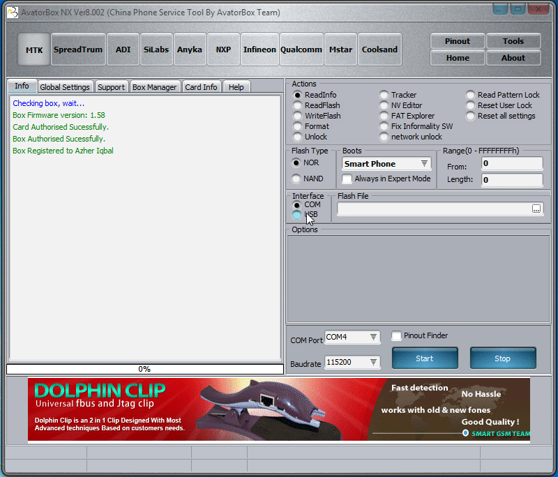The height and width of the screenshot is (477, 558).
Task: Select USB interface
Action: (x=305, y=215)
